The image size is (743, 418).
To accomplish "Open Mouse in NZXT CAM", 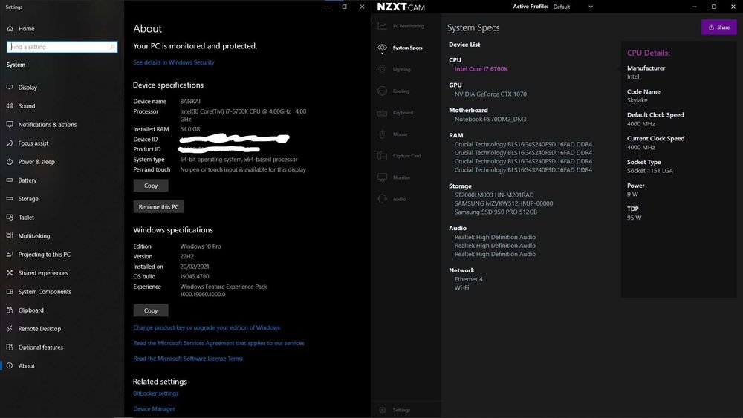I will pyautogui.click(x=400, y=134).
